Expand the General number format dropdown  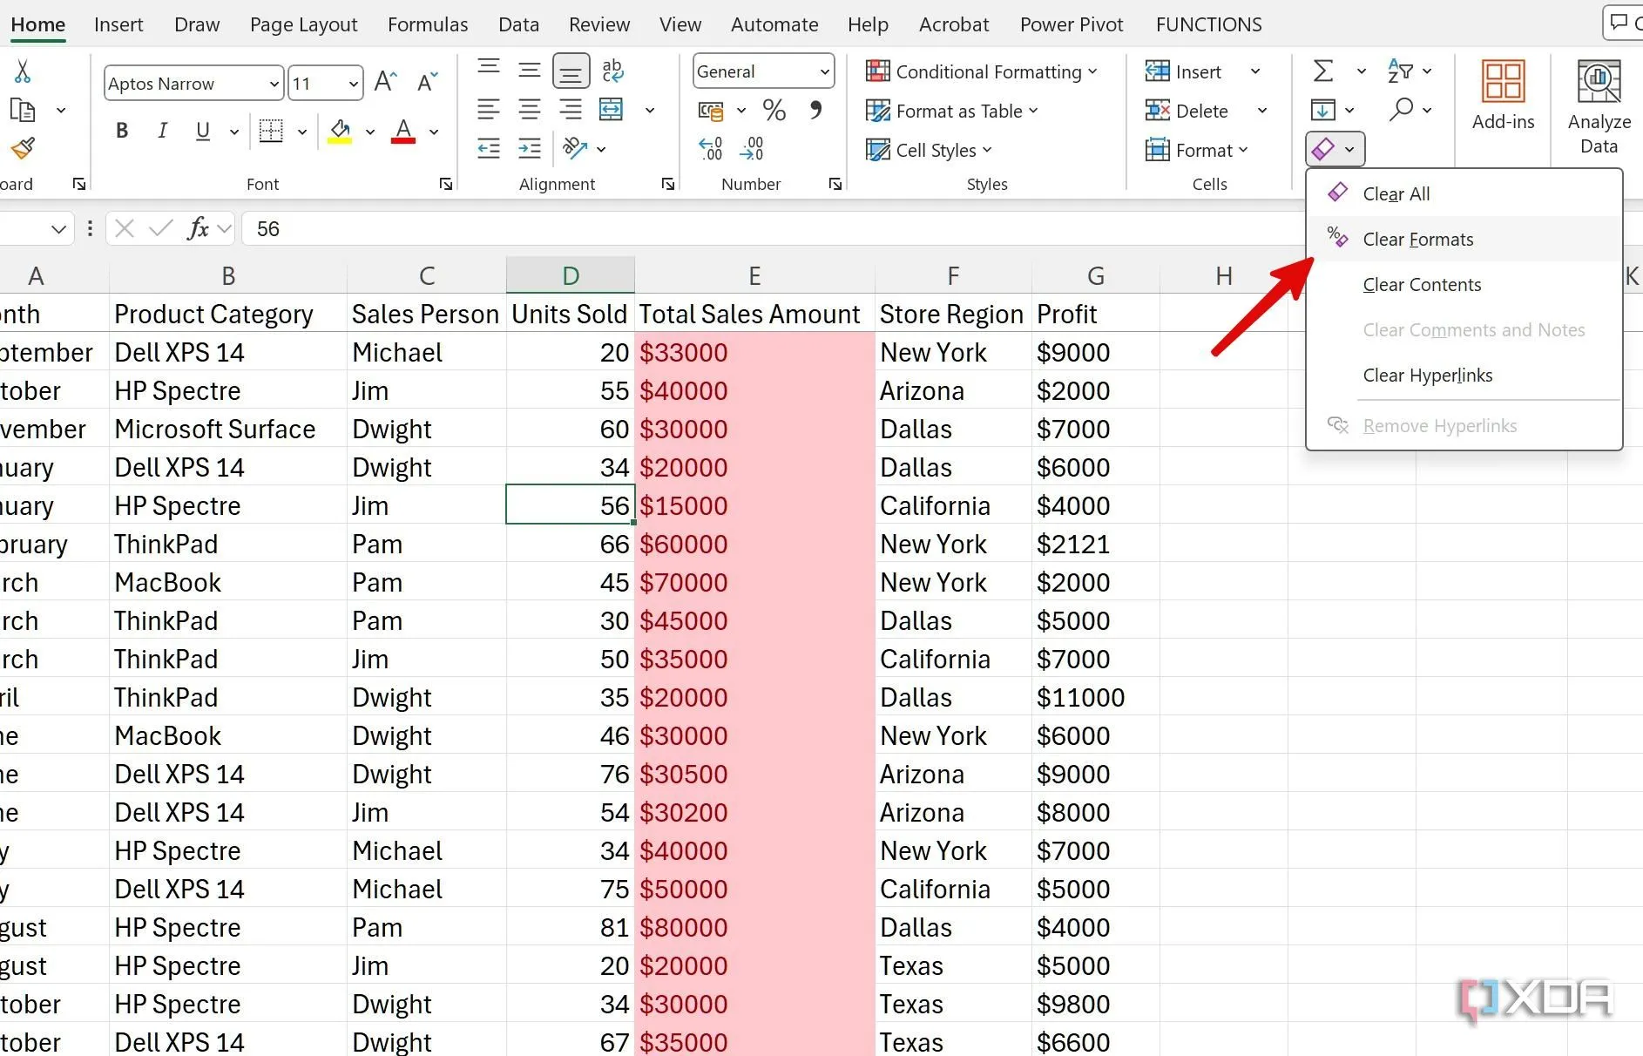pyautogui.click(x=824, y=71)
